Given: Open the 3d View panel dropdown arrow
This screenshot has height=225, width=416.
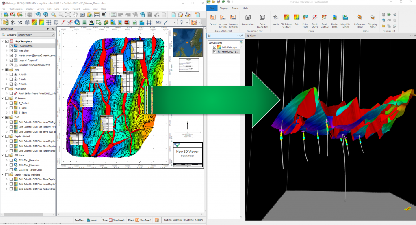Looking at the screenshot, I should pos(411,36).
